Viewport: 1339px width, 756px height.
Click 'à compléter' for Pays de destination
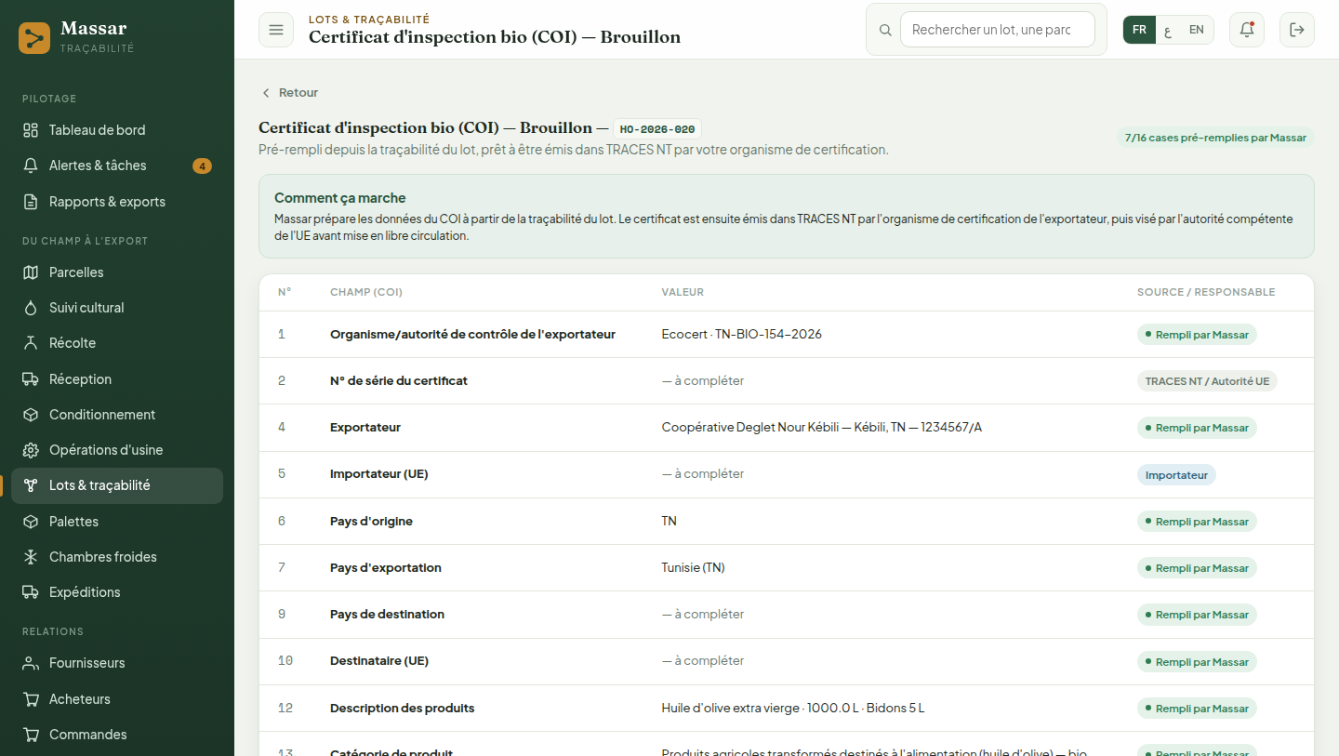click(x=703, y=615)
